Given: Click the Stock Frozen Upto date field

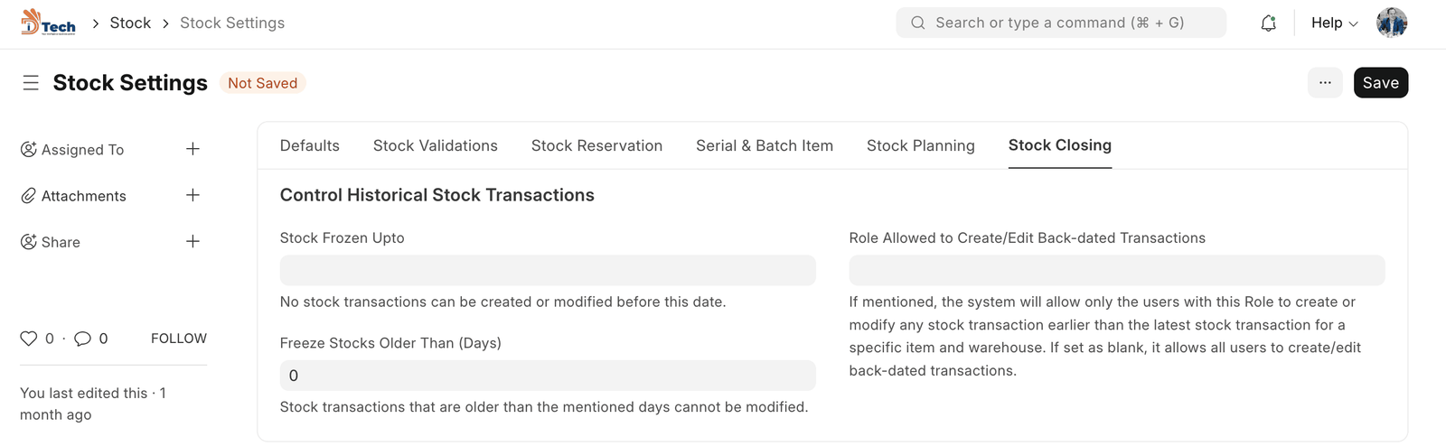Looking at the screenshot, I should pyautogui.click(x=548, y=270).
